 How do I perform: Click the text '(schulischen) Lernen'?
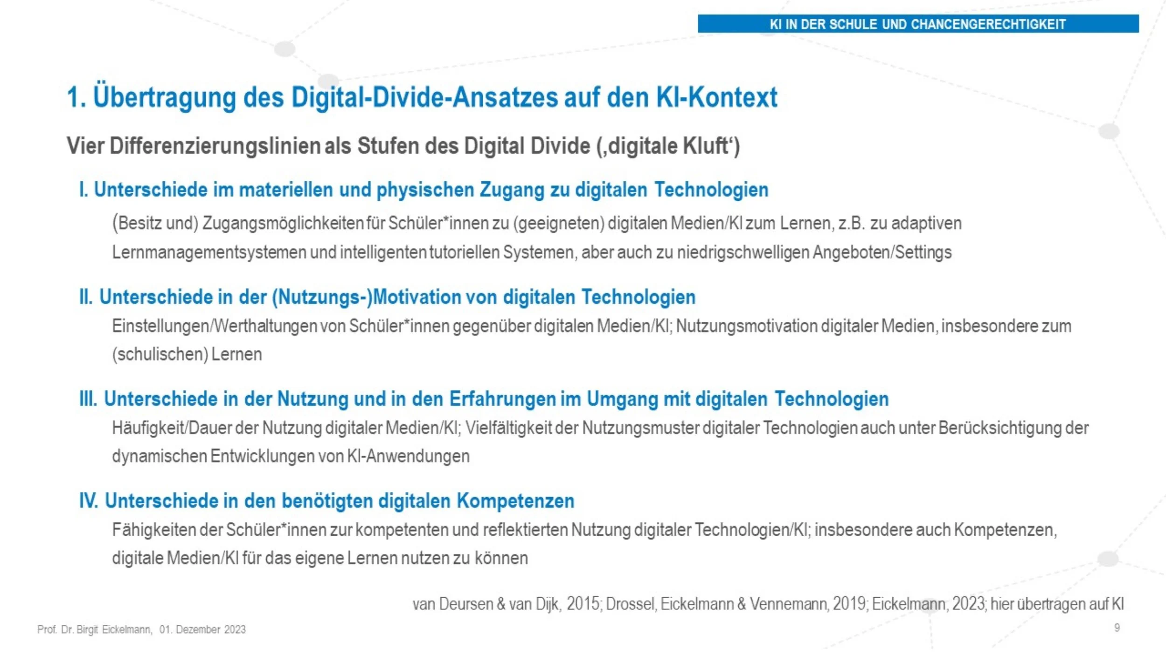187,354
